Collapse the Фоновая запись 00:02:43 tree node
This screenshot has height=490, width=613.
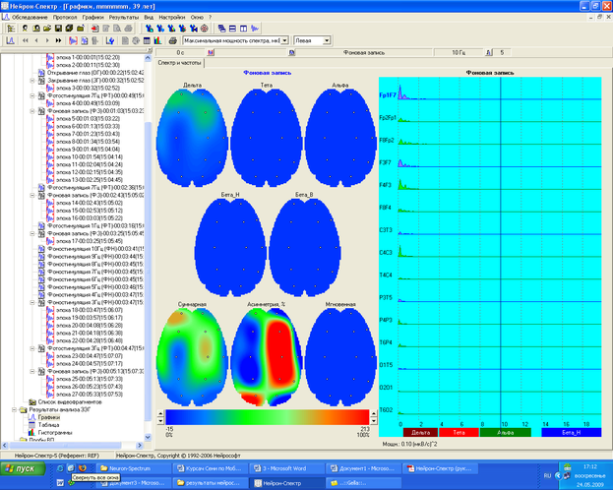click(32, 195)
